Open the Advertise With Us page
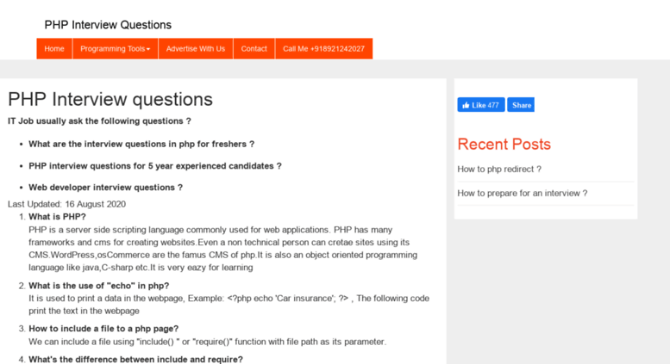This screenshot has width=670, height=364. (x=196, y=48)
